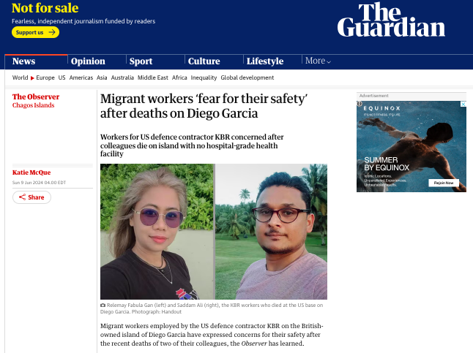The width and height of the screenshot is (473, 353).
Task: Click the ad info icon on Equinox advert
Action: 360,104
